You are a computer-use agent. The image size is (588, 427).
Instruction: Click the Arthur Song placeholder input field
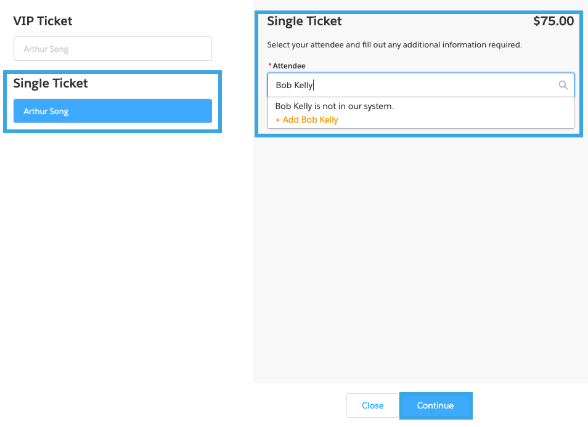point(112,48)
